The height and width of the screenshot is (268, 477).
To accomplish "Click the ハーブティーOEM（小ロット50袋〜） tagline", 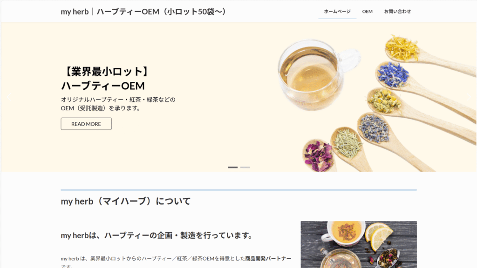I will (162, 12).
